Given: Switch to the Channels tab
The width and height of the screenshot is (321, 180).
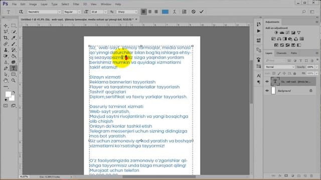Looking at the screenshot, I should (281, 53).
